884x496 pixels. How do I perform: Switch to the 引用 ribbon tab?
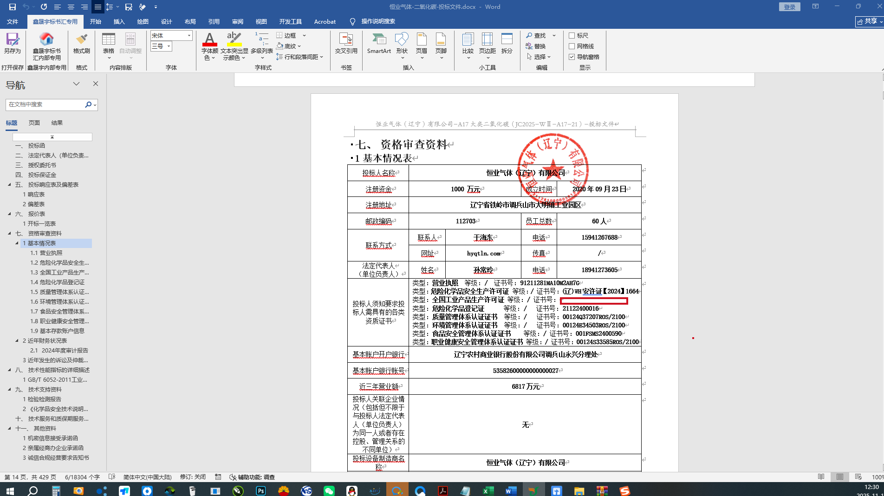pyautogui.click(x=214, y=21)
